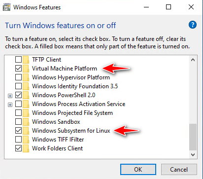The height and width of the screenshot is (179, 203).
Task: Click the Work Folders Client folder icon
Action: tap(26, 148)
